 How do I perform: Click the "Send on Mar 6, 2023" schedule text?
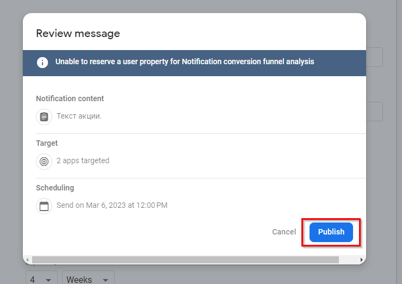click(x=112, y=206)
